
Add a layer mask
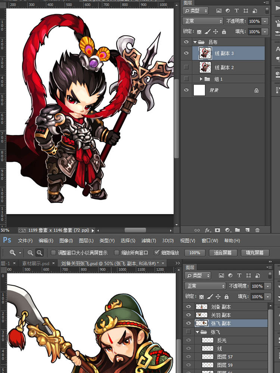click(217, 230)
